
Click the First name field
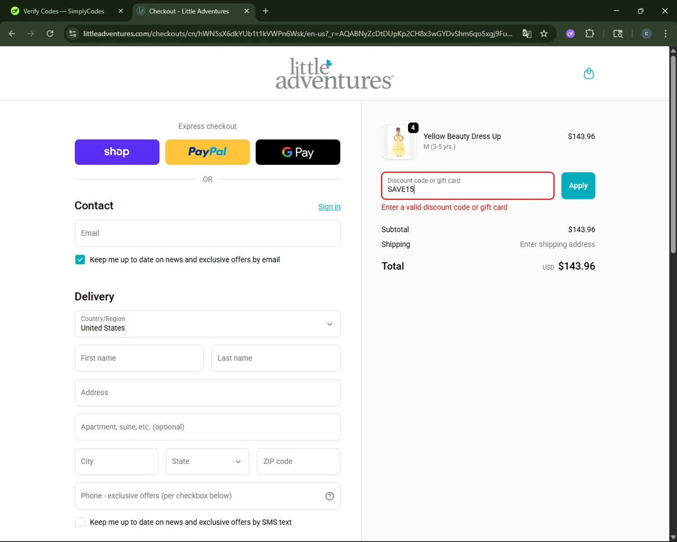139,358
